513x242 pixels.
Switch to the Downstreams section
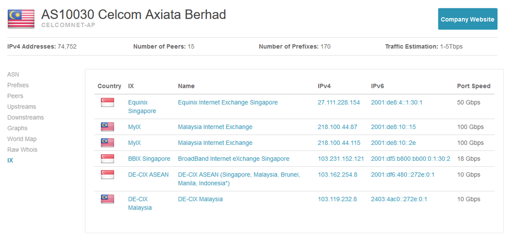click(x=26, y=118)
